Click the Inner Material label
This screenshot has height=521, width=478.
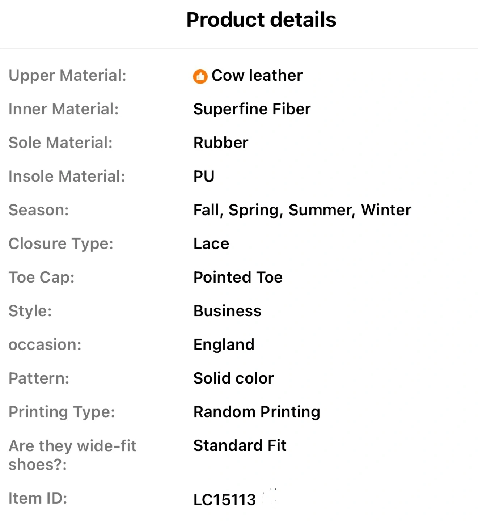point(64,109)
